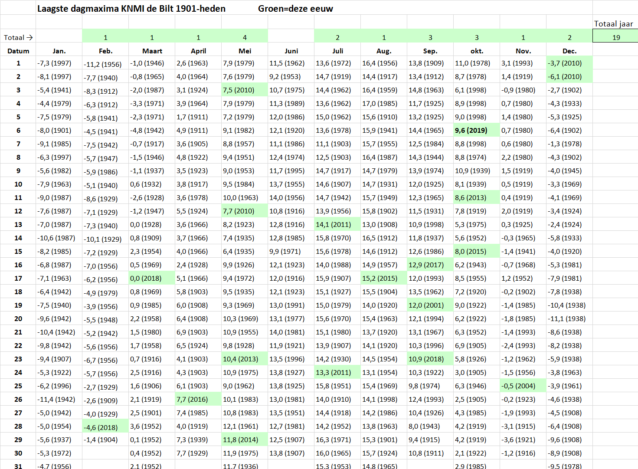Select the 'Juni' month header
This screenshot has width=638, height=469.
click(291, 51)
